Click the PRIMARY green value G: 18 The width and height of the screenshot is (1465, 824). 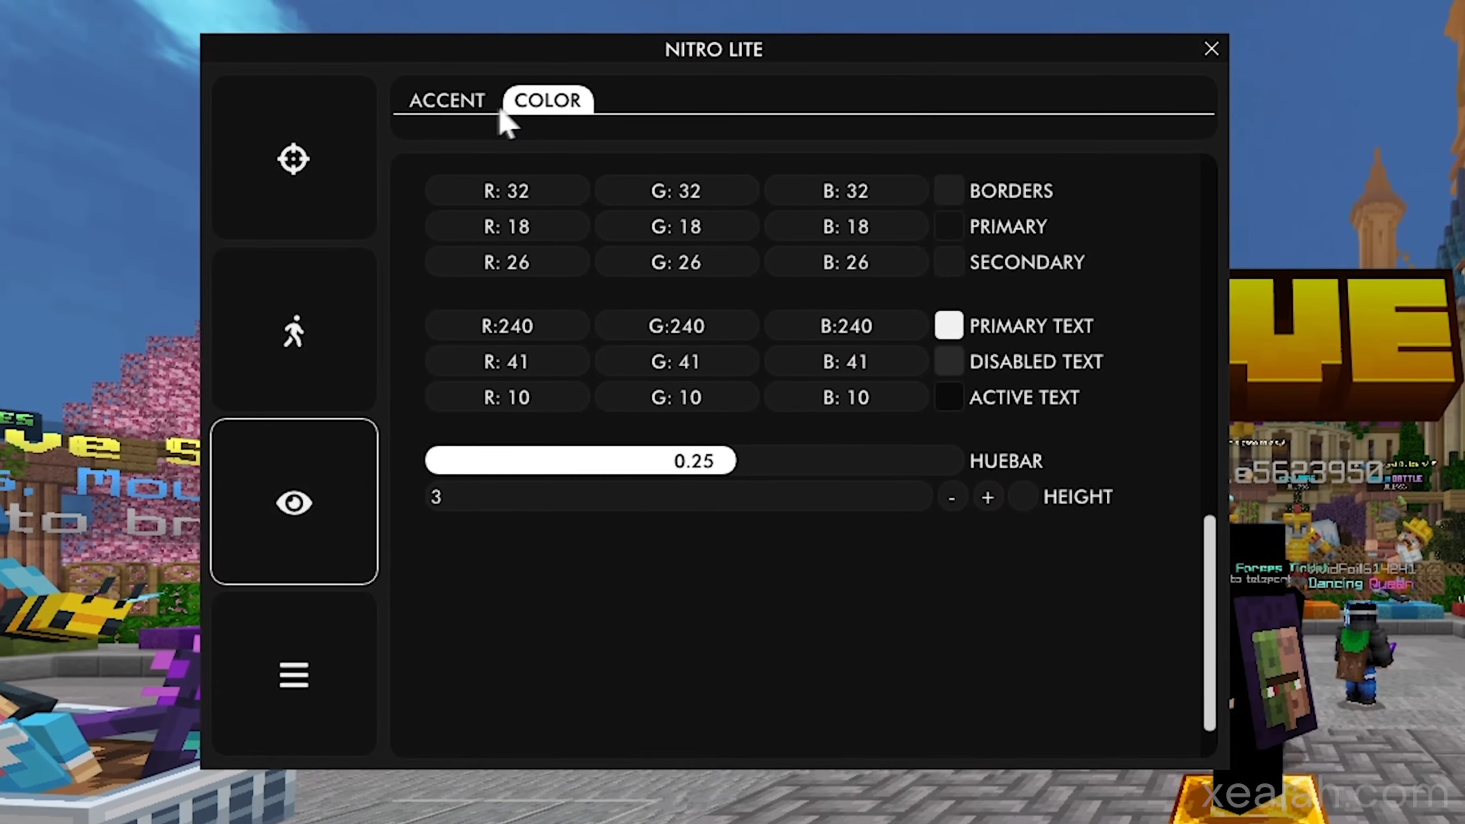coord(676,227)
